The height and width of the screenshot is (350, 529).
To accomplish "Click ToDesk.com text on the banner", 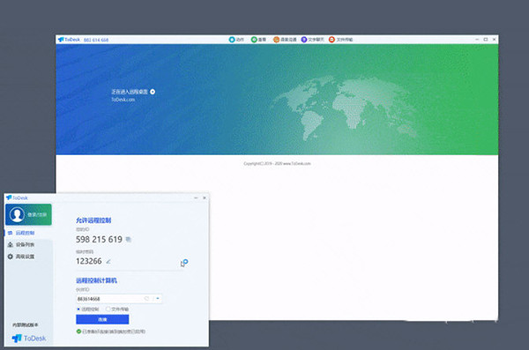I will tap(123, 100).
